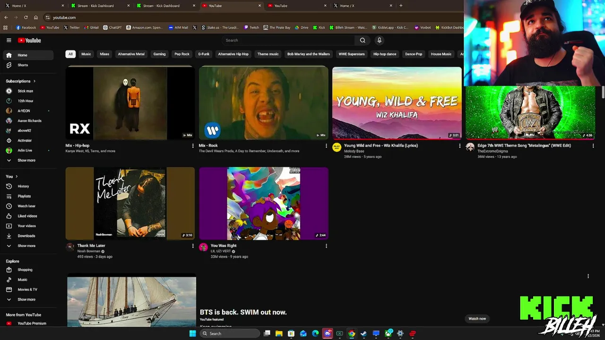Image resolution: width=605 pixels, height=340 pixels.
Task: Click the YouTube logo
Action: click(x=29, y=40)
